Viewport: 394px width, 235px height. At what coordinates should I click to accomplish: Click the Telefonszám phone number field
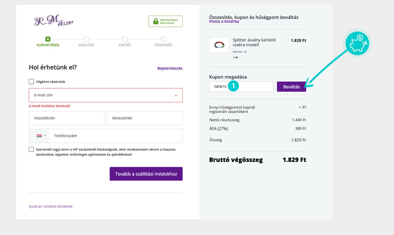tap(115, 136)
